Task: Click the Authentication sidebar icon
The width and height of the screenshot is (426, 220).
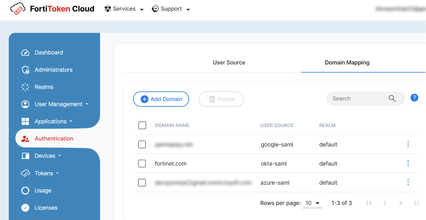Action: pyautogui.click(x=25, y=138)
